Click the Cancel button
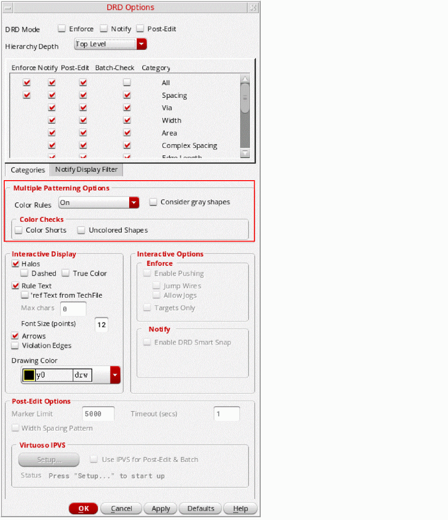 point(121,508)
